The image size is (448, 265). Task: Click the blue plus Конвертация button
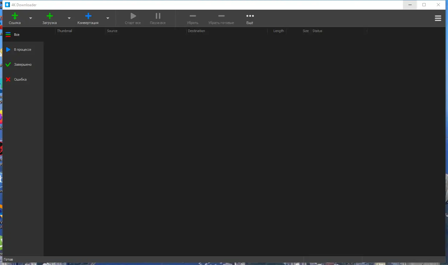(88, 18)
